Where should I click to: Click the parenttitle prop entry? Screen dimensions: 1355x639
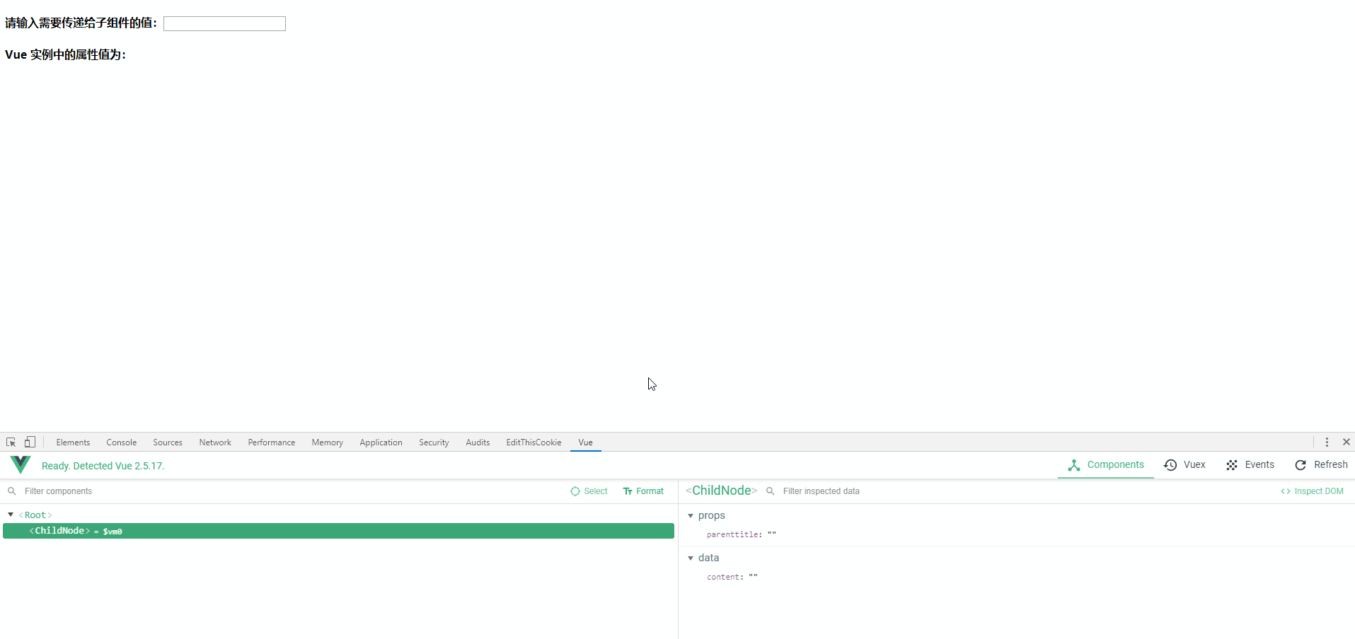click(742, 535)
